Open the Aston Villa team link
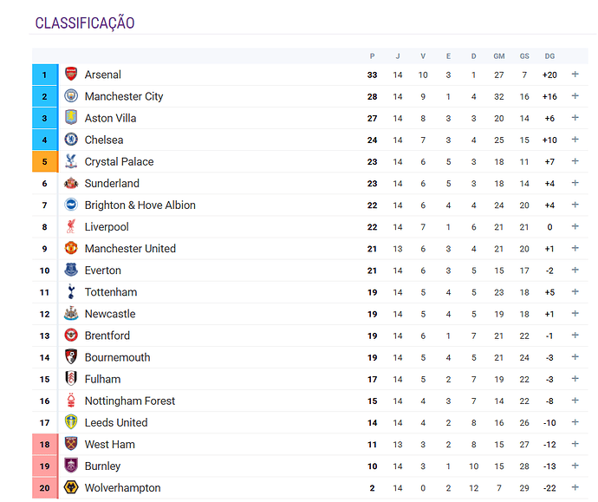 coord(110,118)
